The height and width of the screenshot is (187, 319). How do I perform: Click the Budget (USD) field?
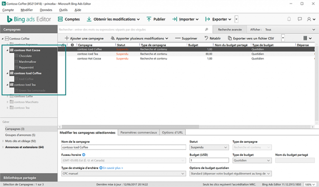(x=209, y=160)
